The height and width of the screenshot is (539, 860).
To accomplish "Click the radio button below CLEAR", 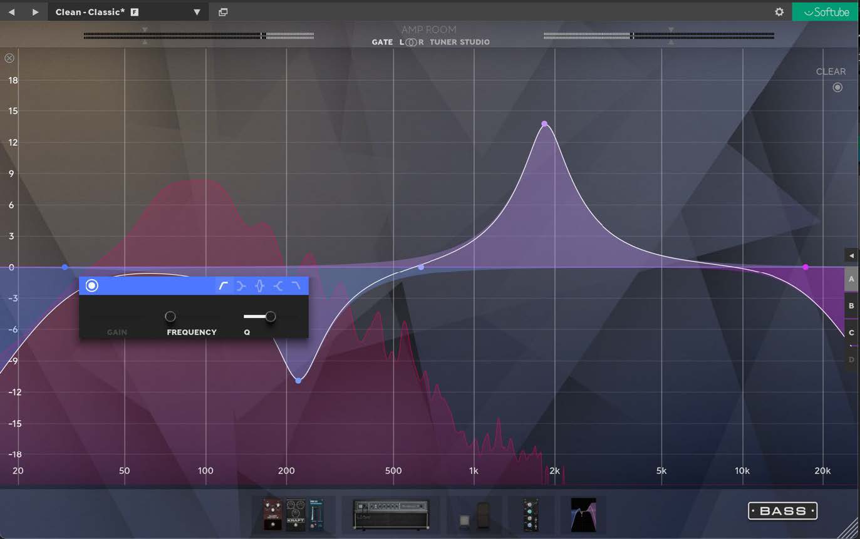I will 837,87.
